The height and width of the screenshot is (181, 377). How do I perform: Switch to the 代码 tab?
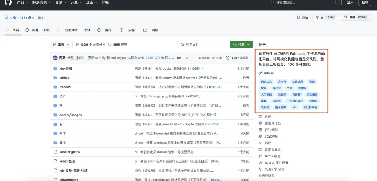pyautogui.click(x=13, y=30)
